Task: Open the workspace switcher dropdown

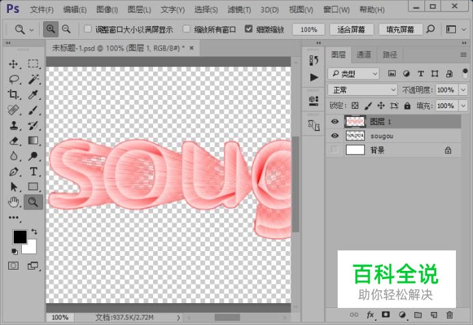Action: pyautogui.click(x=464, y=29)
